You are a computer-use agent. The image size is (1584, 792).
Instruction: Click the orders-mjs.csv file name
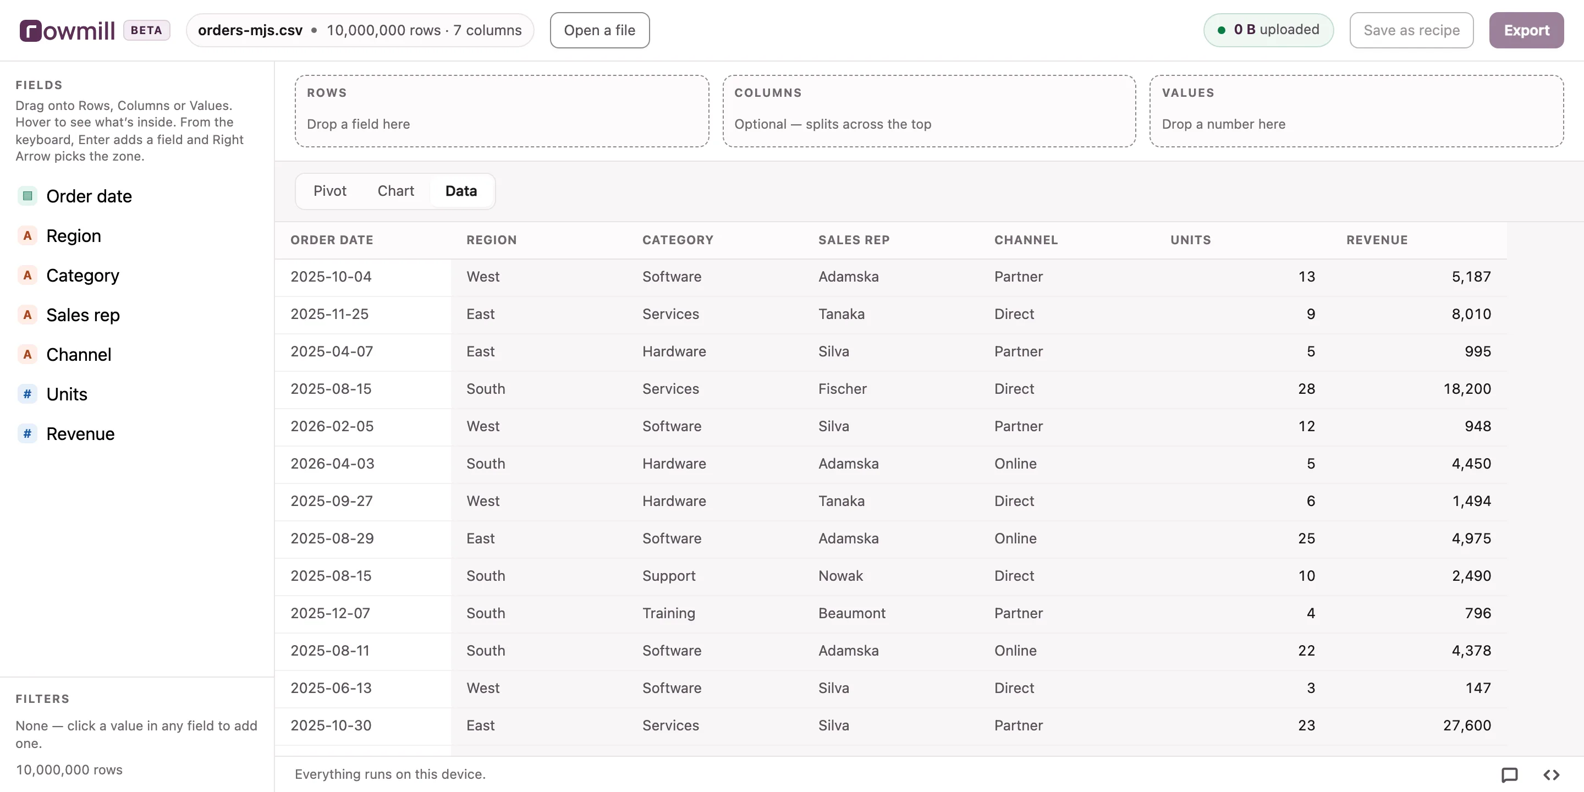[x=250, y=30]
